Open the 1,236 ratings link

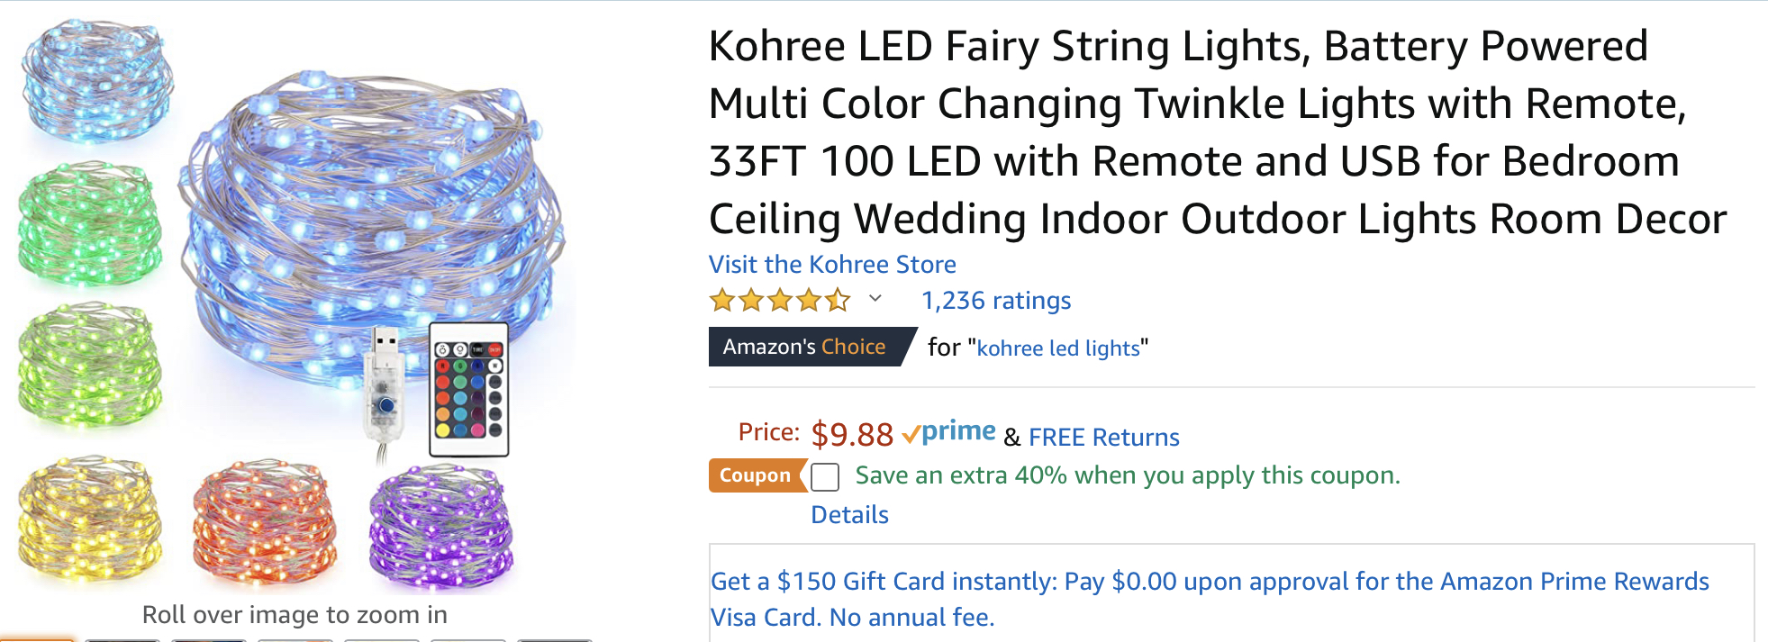click(x=996, y=301)
